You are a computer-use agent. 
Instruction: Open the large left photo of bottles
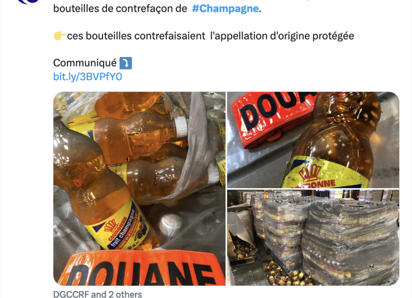click(x=139, y=189)
